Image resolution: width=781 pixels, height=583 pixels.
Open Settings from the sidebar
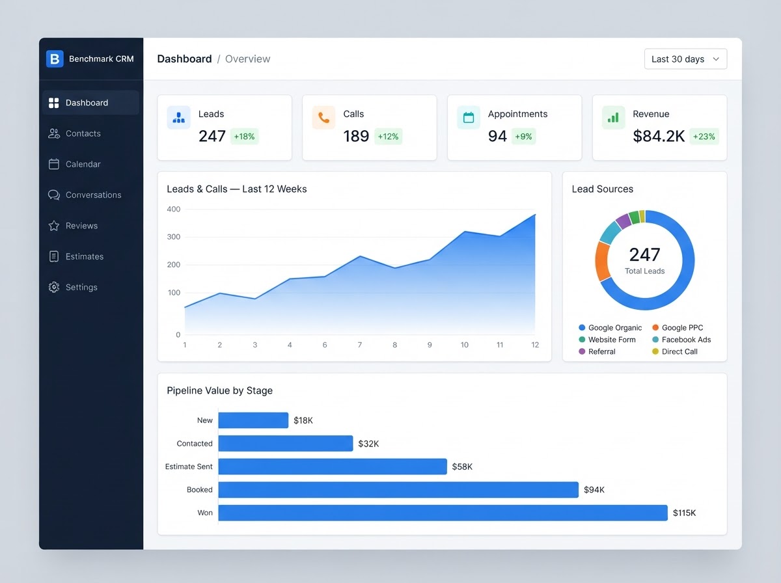(x=90, y=287)
